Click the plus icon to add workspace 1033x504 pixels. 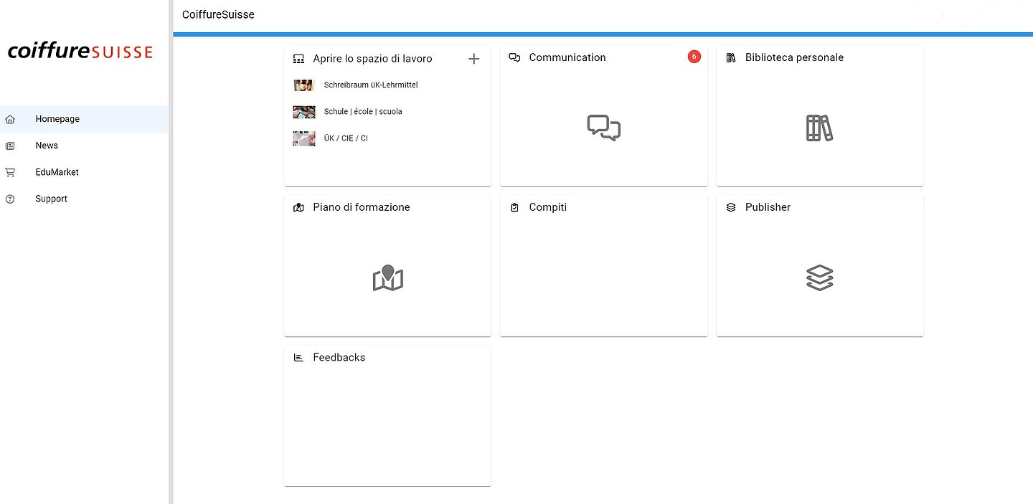point(473,59)
